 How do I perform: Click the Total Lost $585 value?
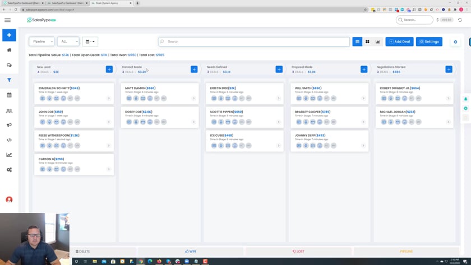point(160,55)
